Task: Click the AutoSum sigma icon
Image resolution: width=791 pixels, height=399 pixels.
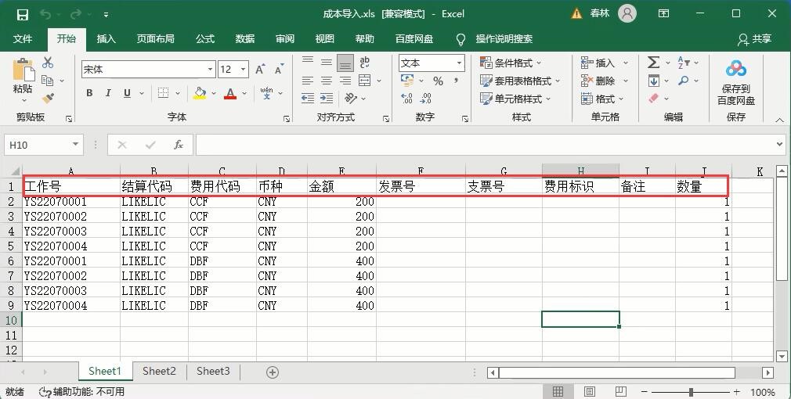Action: point(653,63)
